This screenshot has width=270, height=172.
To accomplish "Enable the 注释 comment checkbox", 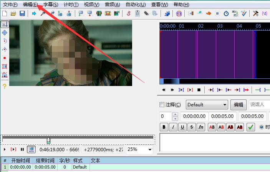I will tap(162, 105).
